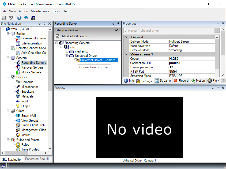The image size is (226, 169).
Task: Open the Maintenance menu
Action: (x=40, y=11)
